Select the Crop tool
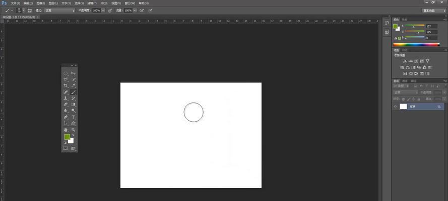The width and height of the screenshot is (448, 201). click(66, 86)
